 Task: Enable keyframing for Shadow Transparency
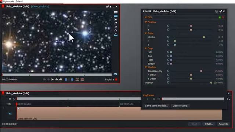(168, 71)
